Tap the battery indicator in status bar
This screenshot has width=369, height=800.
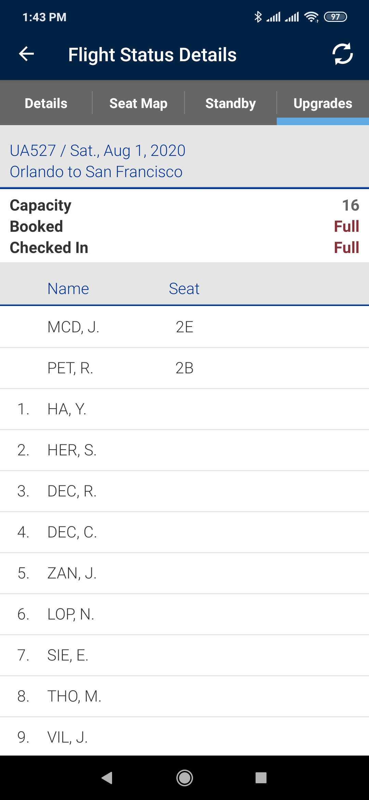(335, 17)
